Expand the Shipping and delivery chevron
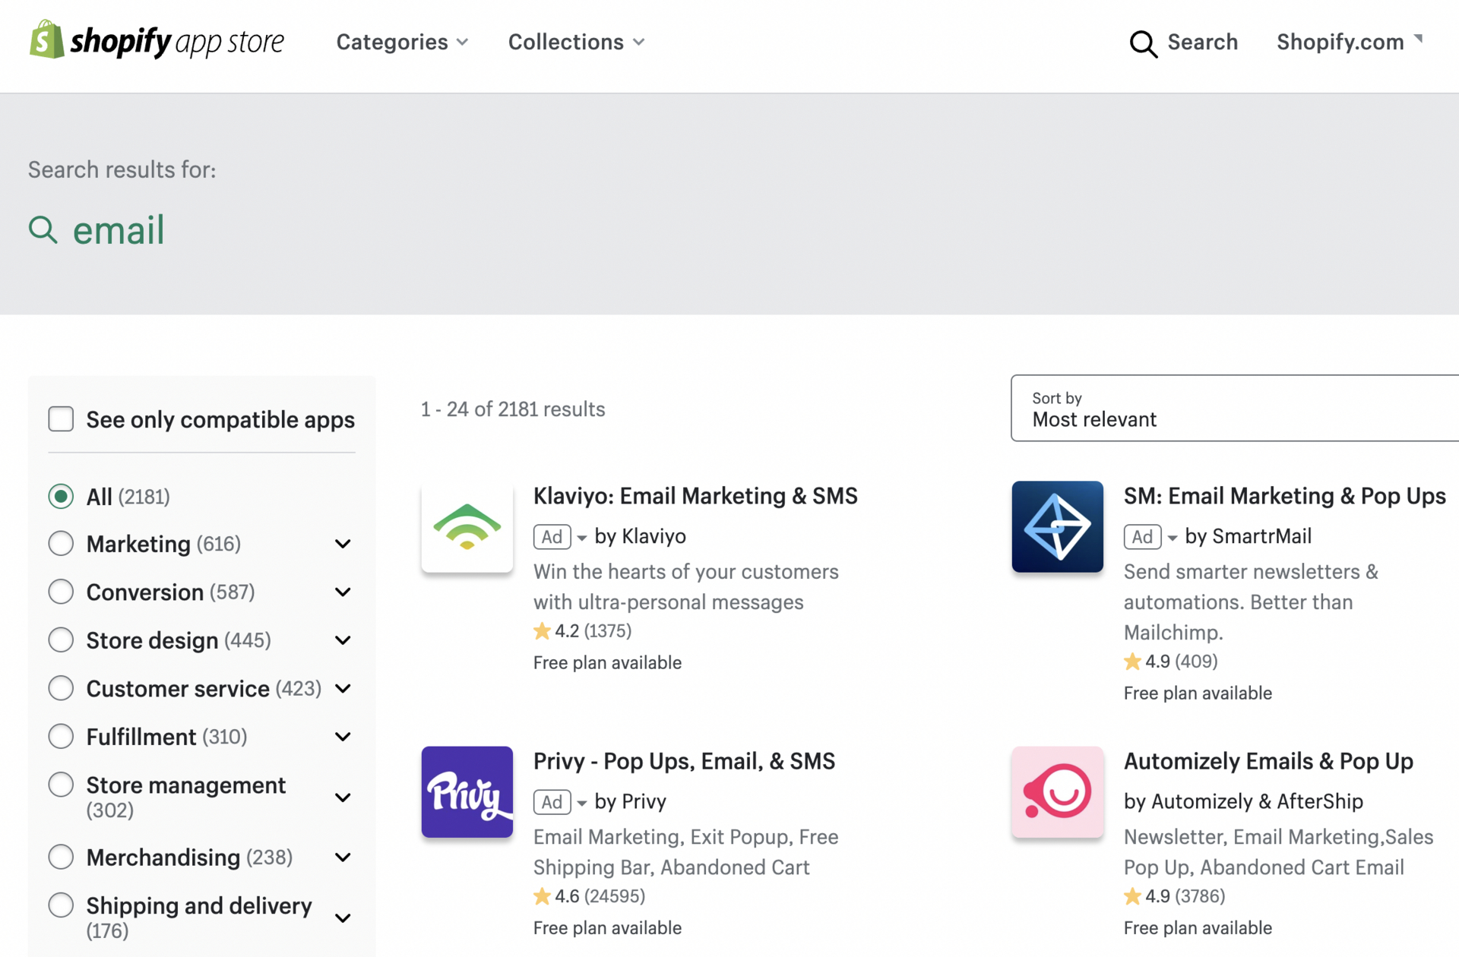Viewport: 1459px width, 957px height. [x=343, y=918]
